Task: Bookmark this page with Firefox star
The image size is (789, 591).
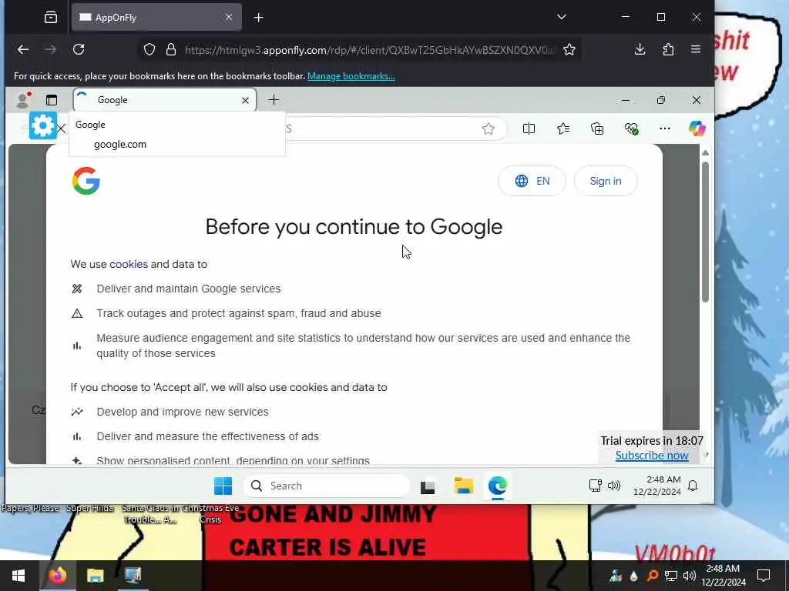Action: tap(569, 49)
